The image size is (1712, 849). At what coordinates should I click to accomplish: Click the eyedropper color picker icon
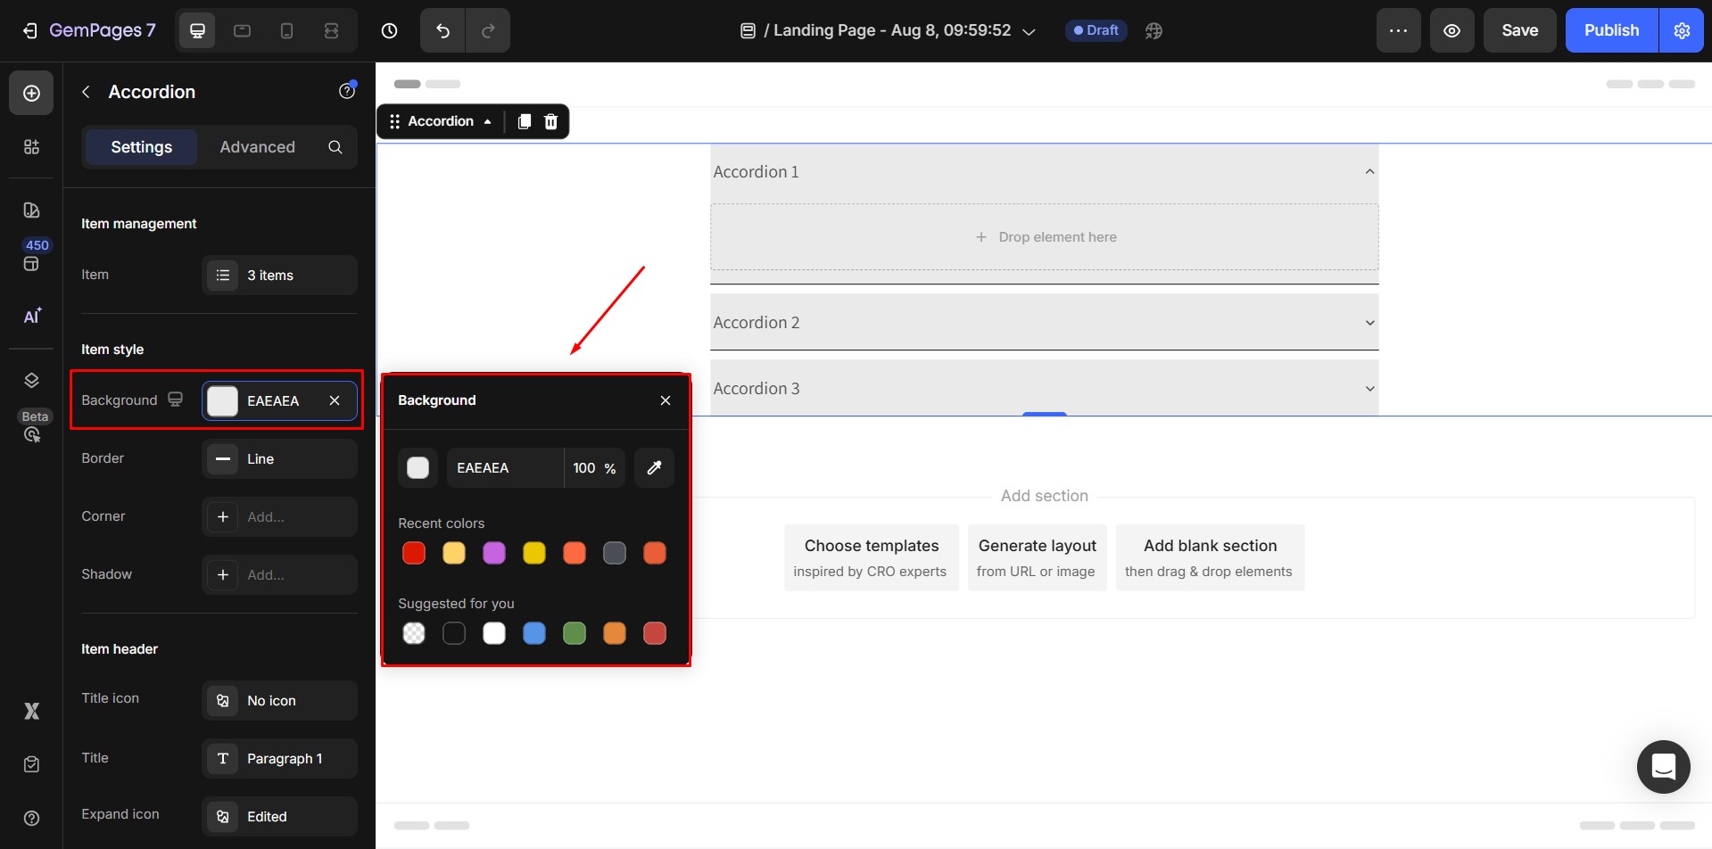654,468
